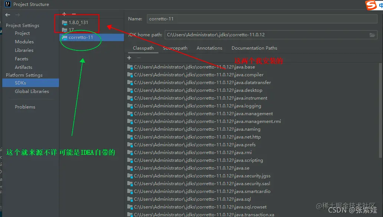Viewport: 383px width, 217px height.
Task: Select the 1.8.0_131 SDK
Action: point(92,23)
